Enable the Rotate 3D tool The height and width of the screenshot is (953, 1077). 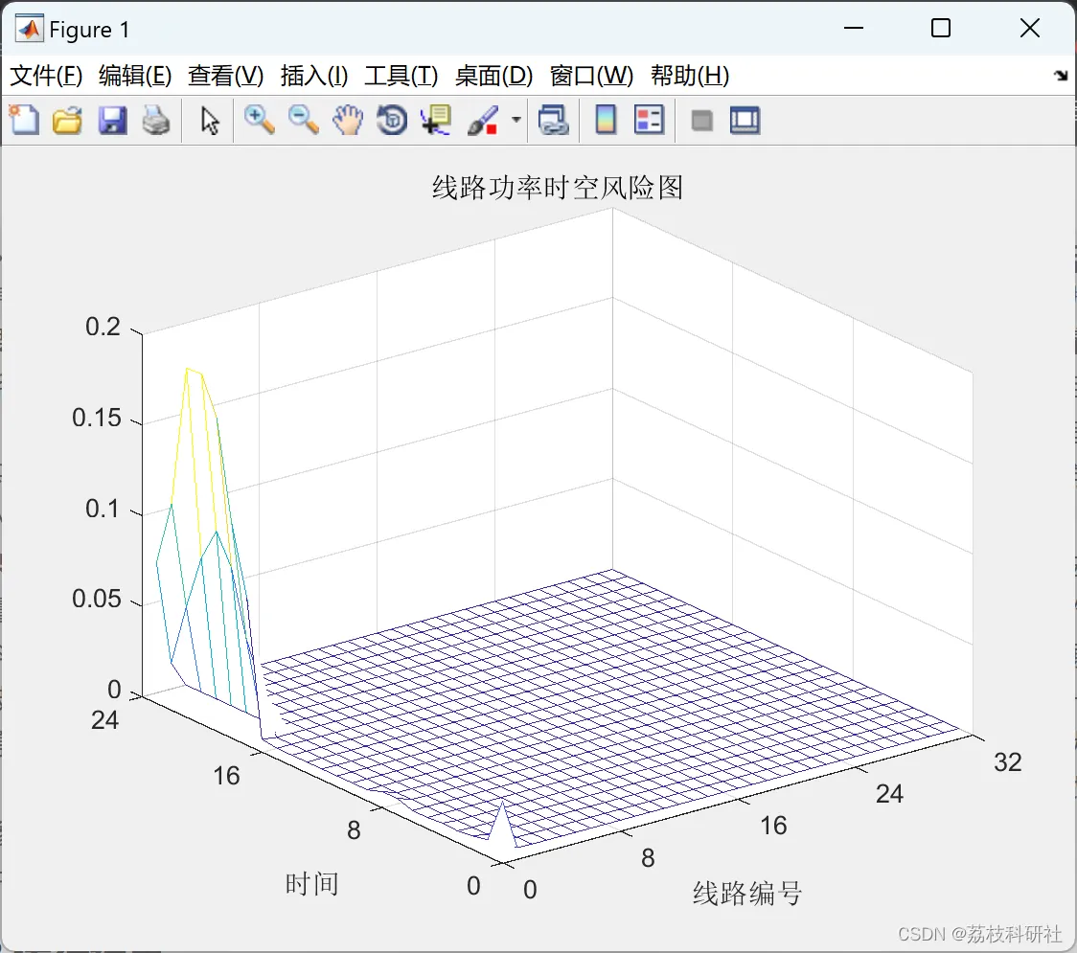pyautogui.click(x=392, y=120)
